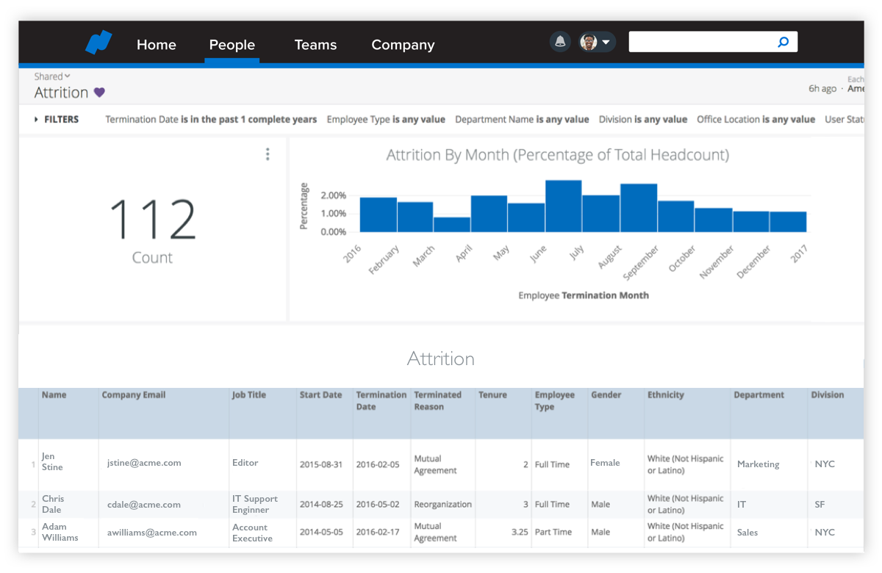Click the Termination Date filter text

point(211,119)
